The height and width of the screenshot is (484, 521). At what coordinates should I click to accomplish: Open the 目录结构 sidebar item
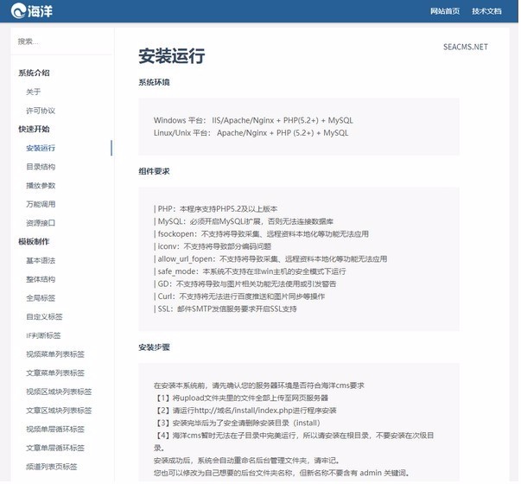click(x=41, y=167)
